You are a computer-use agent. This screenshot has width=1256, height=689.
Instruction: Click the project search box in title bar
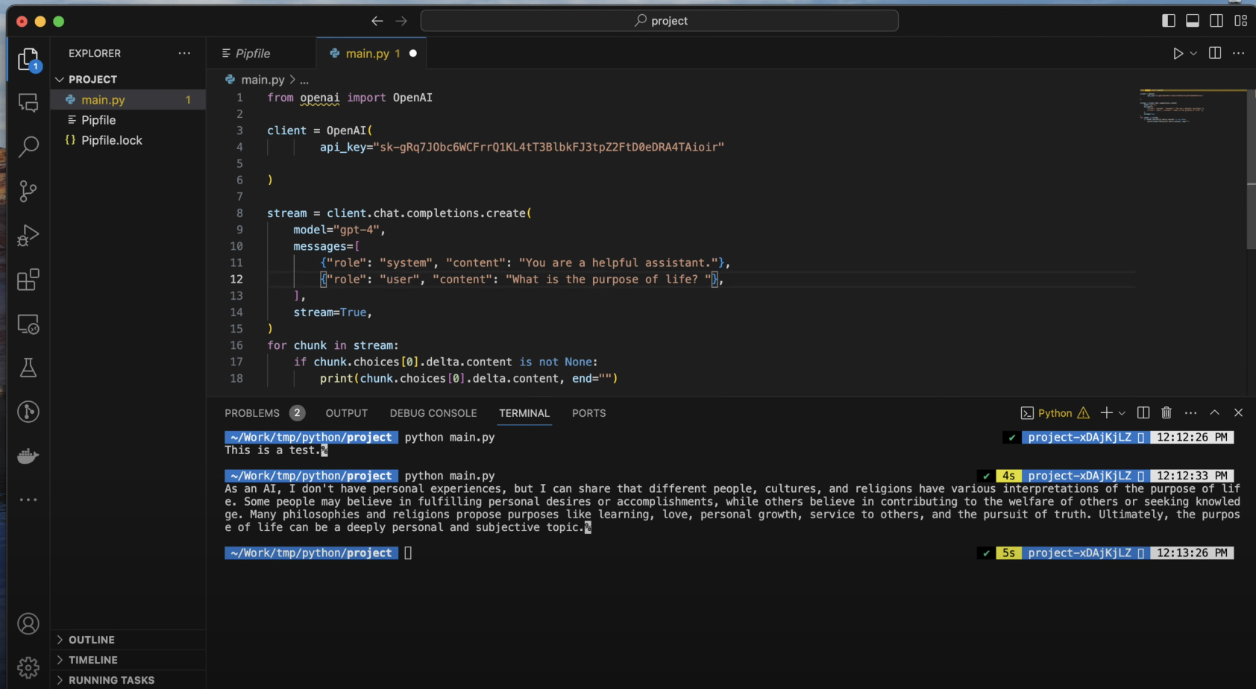659,21
